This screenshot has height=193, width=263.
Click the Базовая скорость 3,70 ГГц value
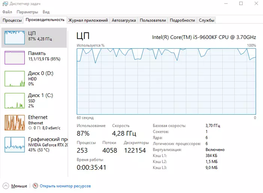(x=213, y=126)
